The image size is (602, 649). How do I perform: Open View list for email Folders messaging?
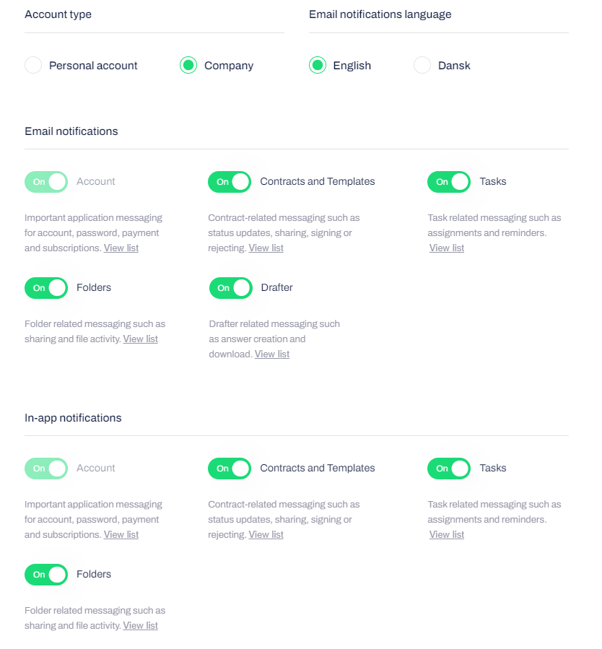coord(141,339)
